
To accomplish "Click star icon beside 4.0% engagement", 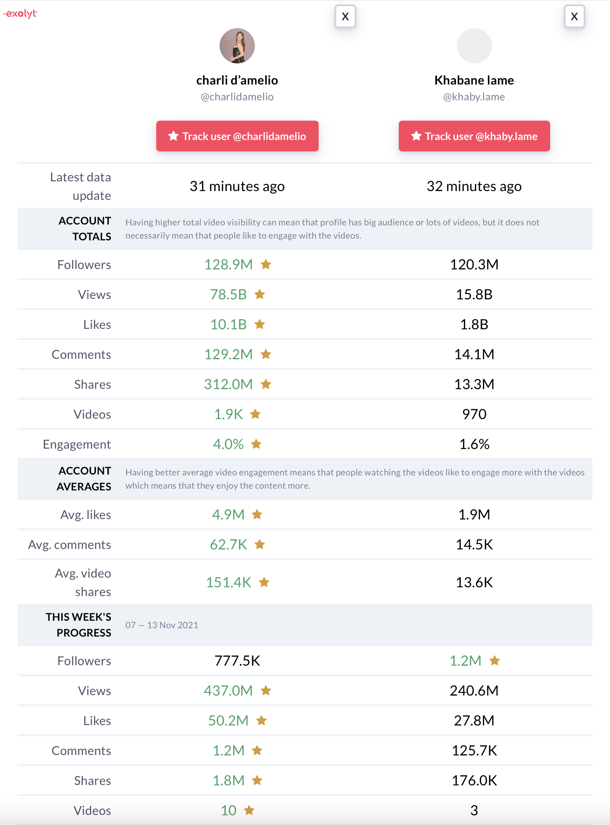I will tap(256, 444).
